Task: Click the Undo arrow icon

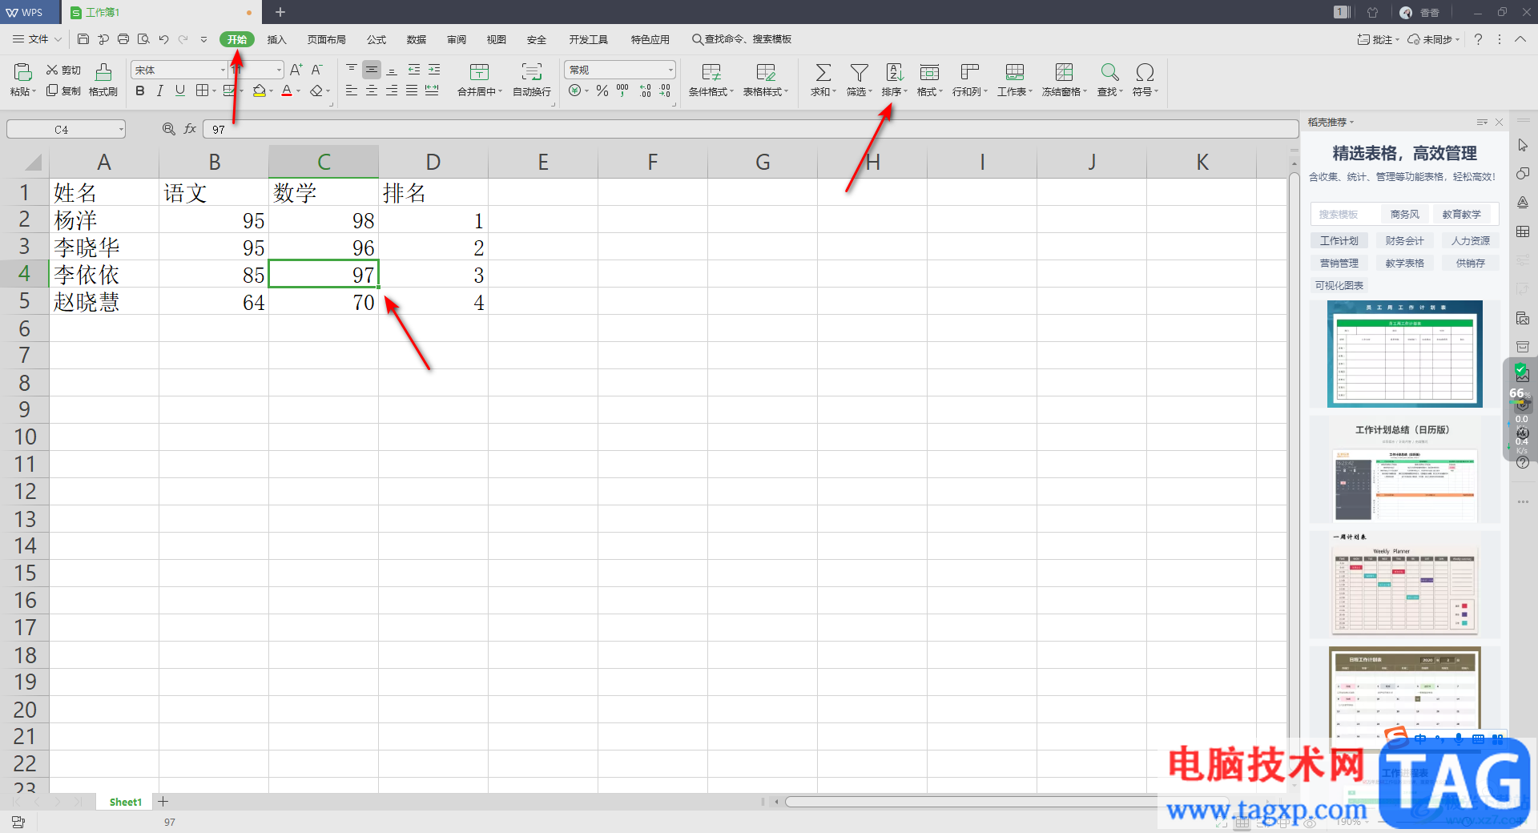Action: 163,39
